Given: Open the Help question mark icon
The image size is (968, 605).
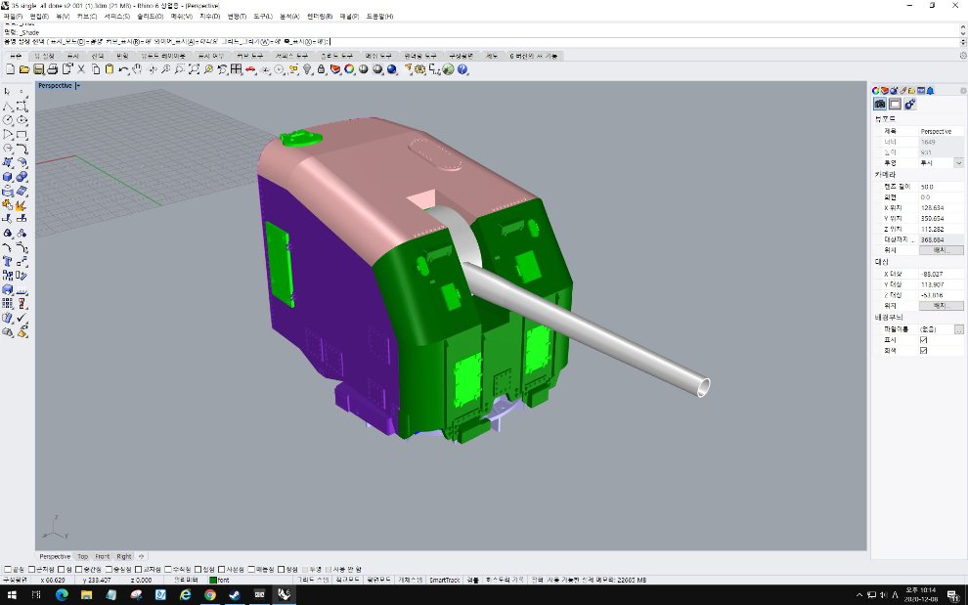Looking at the screenshot, I should [x=462, y=70].
